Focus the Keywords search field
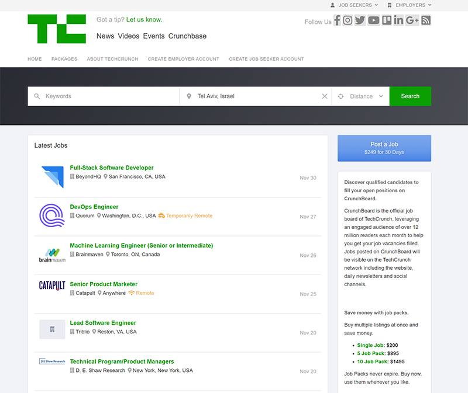 click(x=104, y=96)
